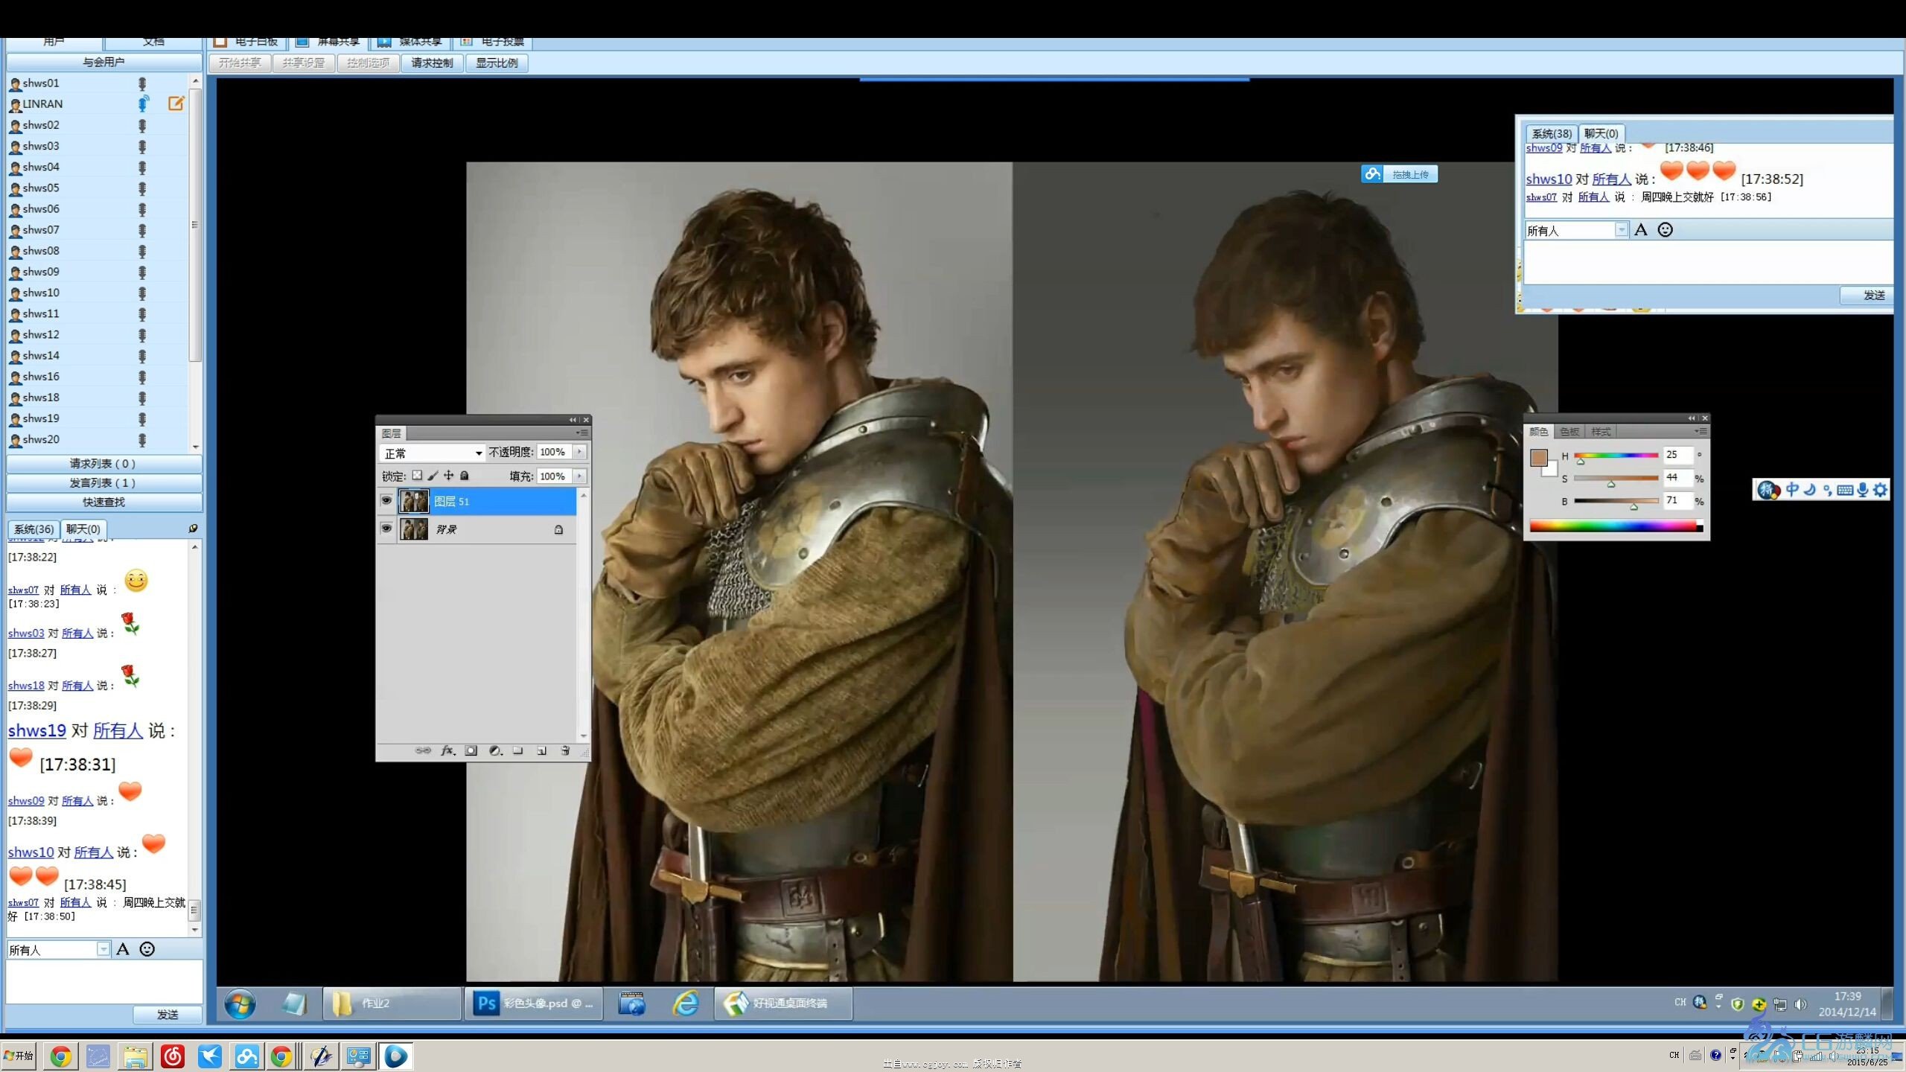Click the 开始 Start button on the bottom taskbar

tap(19, 1056)
